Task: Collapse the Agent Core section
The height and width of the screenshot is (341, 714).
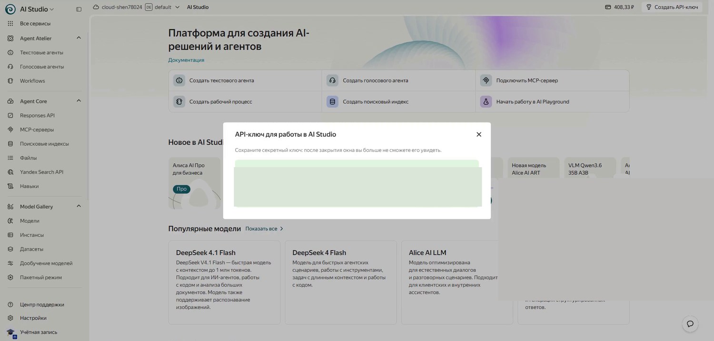Action: point(79,101)
